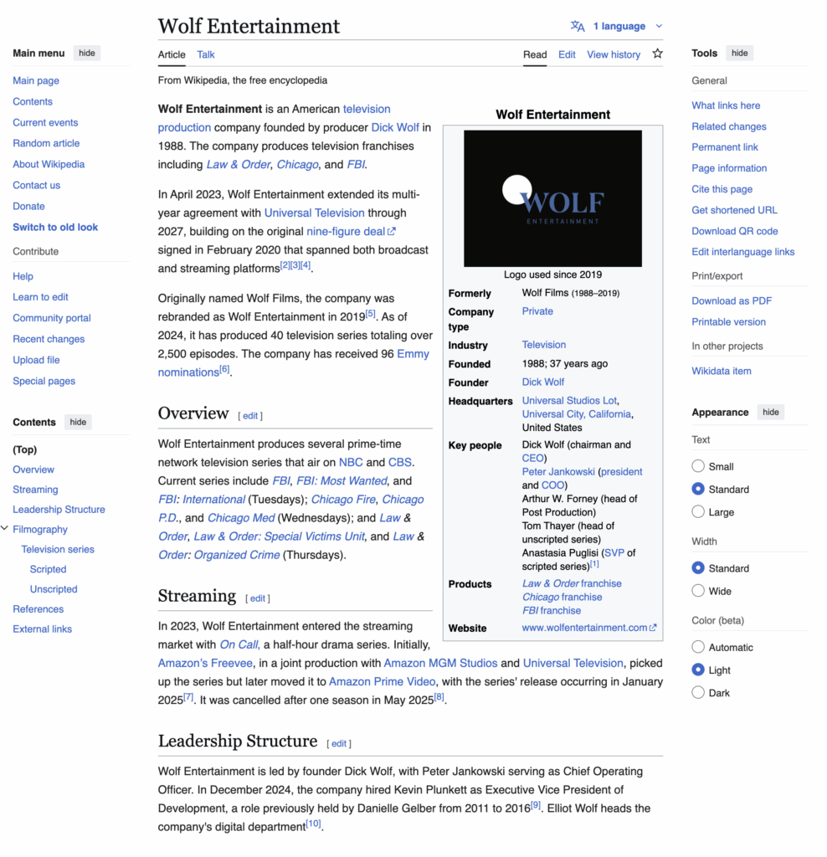Hide the Appearance panel
This screenshot has width=827, height=857.
(771, 412)
